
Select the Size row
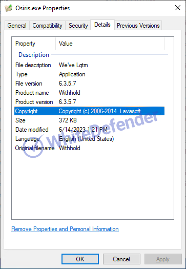click(x=89, y=120)
